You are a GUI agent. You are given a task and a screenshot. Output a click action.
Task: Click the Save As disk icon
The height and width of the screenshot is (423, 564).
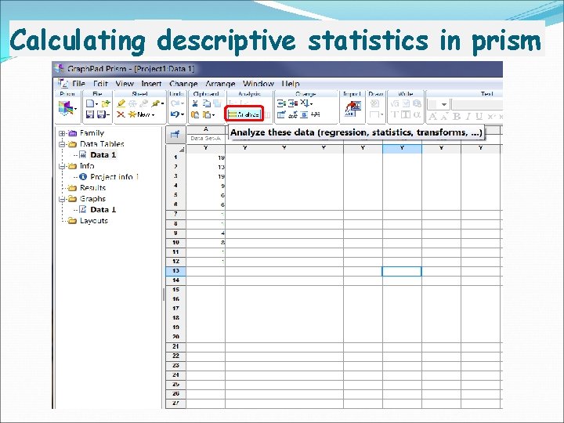point(101,114)
